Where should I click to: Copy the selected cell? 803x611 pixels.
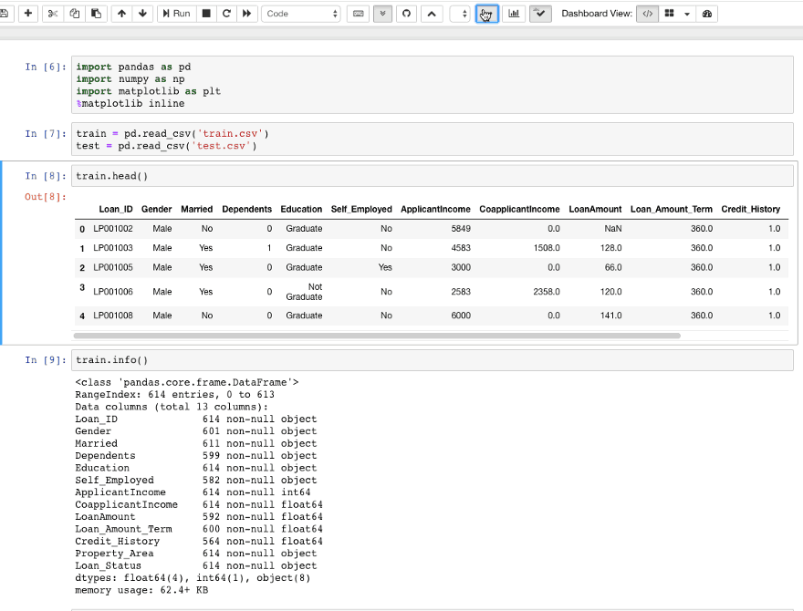pos(74,14)
